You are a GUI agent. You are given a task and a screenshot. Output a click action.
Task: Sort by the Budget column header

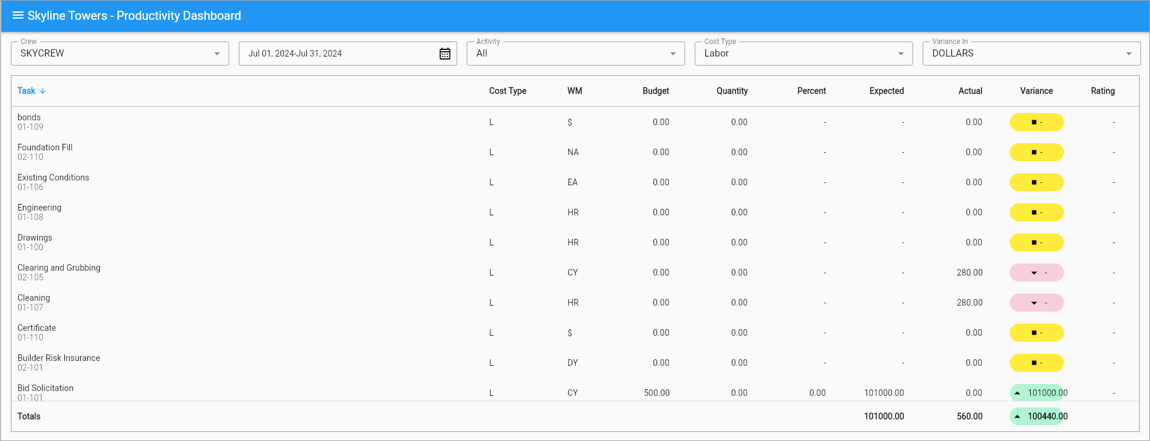tap(655, 91)
